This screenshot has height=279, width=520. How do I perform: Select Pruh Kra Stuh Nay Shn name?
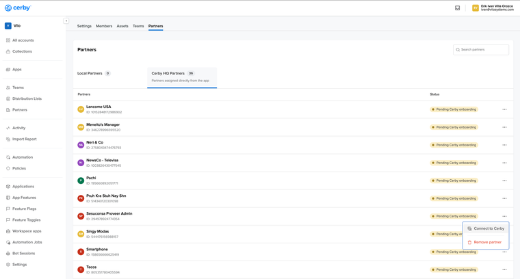click(x=106, y=196)
